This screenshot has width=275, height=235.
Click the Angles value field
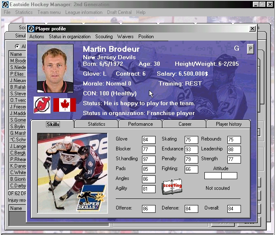(x=149, y=179)
